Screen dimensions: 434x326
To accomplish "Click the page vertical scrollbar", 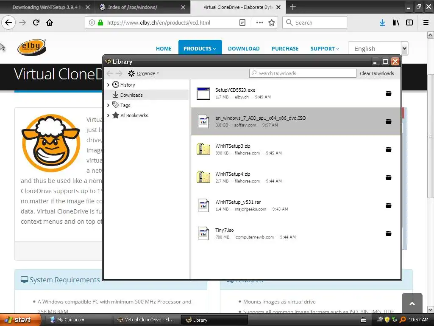I will tap(430, 136).
